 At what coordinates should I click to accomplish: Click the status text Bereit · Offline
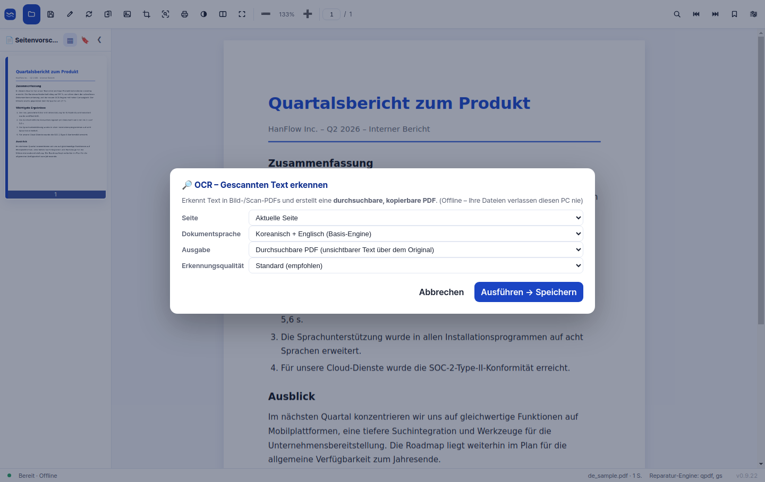tap(38, 476)
